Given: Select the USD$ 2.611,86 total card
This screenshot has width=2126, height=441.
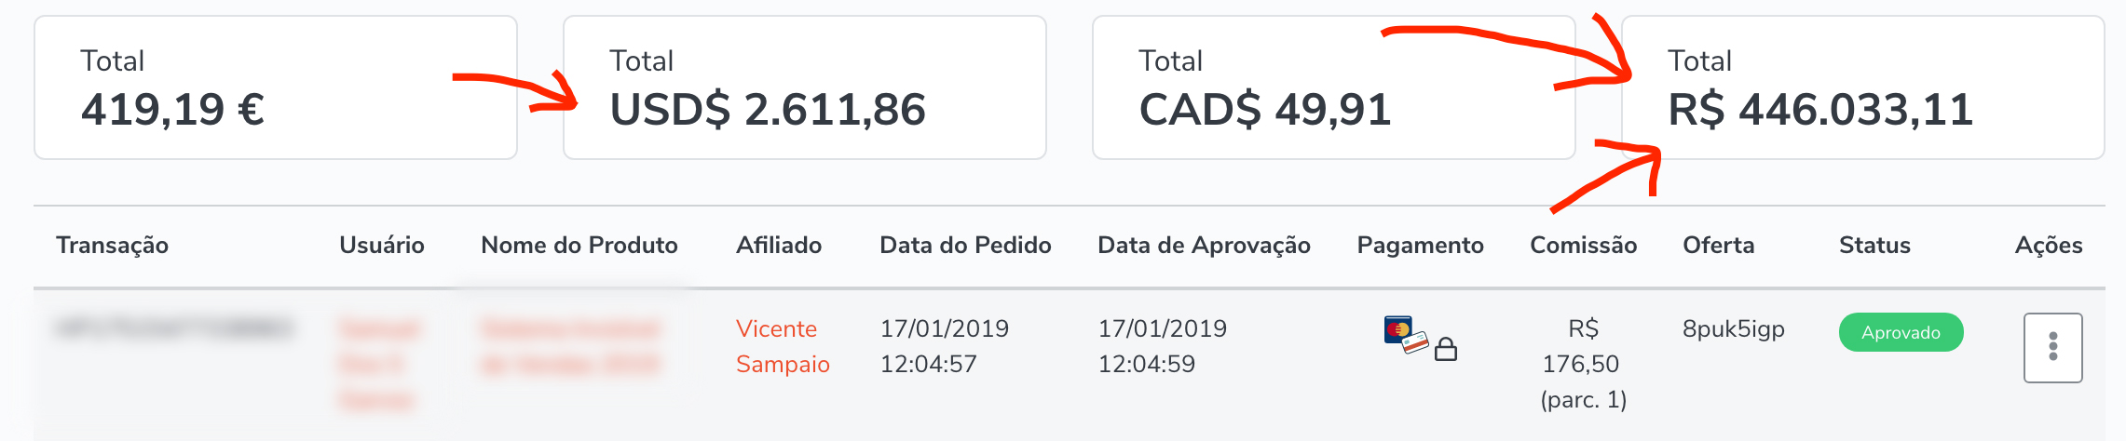Looking at the screenshot, I should pyautogui.click(x=804, y=87).
